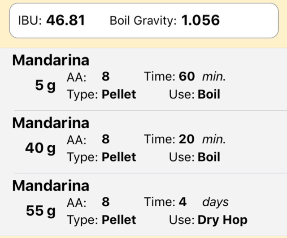The height and width of the screenshot is (238, 287).
Task: Open Pellet type for the 5 g hop
Action: 119,95
